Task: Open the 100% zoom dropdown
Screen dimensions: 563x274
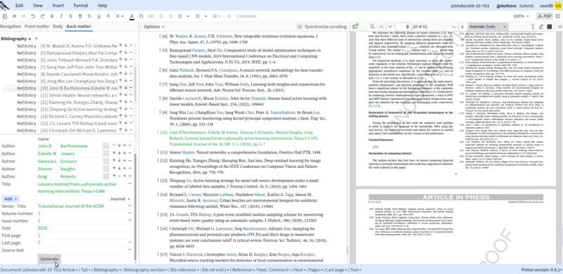Action: (521, 16)
